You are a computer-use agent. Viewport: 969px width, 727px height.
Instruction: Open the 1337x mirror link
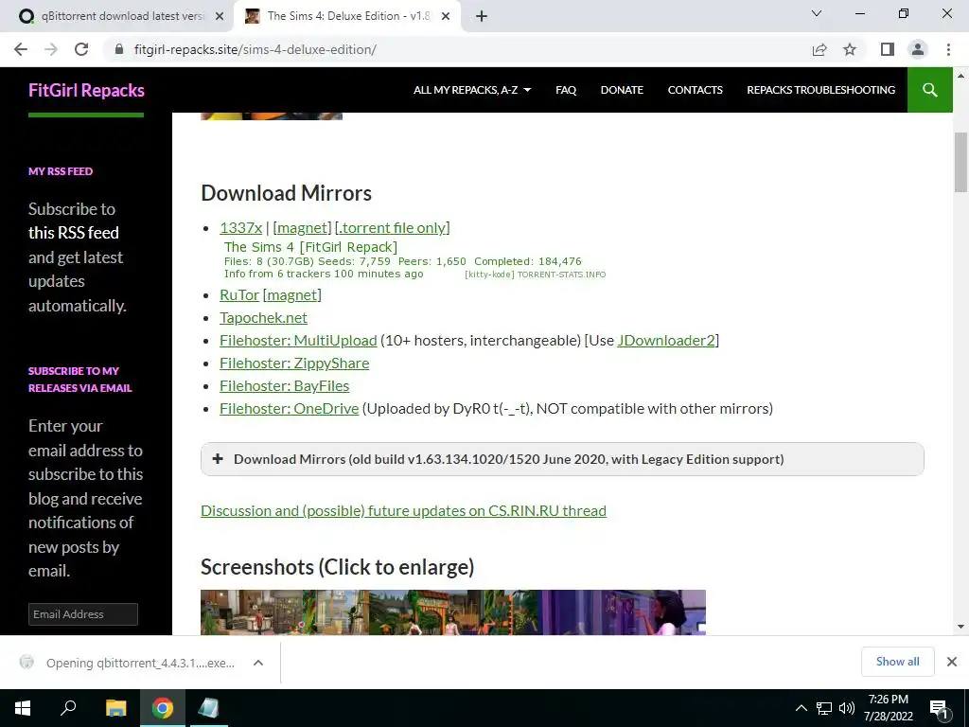pos(241,227)
